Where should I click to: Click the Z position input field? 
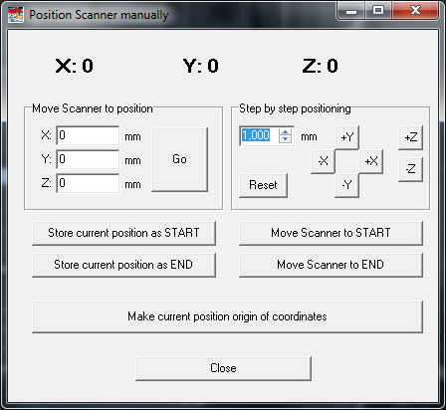point(88,183)
